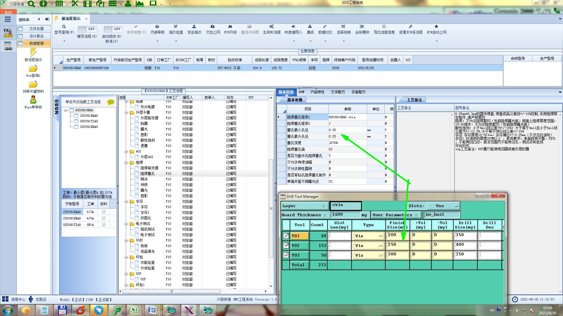Screen dimensions: 563x316
Task: Click the green user silhouette icon
Action: (128, 4)
